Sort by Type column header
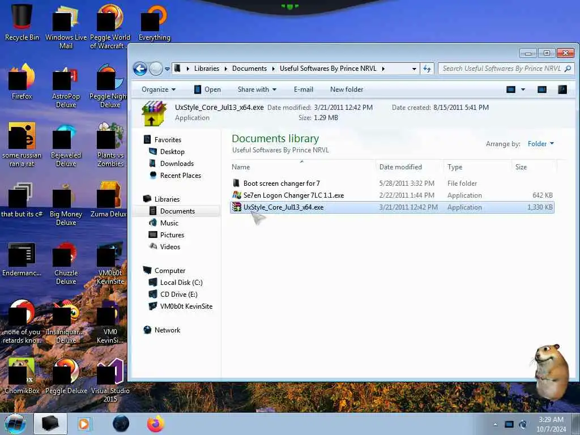 [477, 167]
